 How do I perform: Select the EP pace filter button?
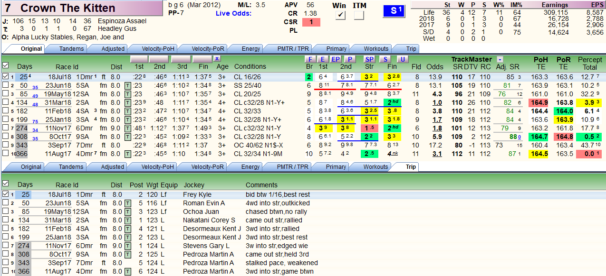pyautogui.click(x=336, y=59)
